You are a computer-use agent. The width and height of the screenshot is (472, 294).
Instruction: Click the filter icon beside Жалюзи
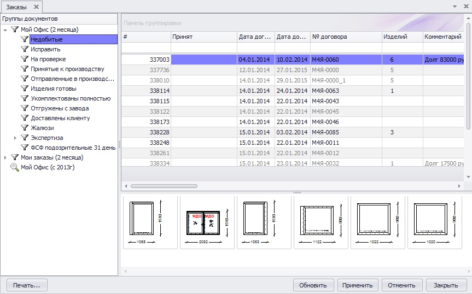[25, 128]
